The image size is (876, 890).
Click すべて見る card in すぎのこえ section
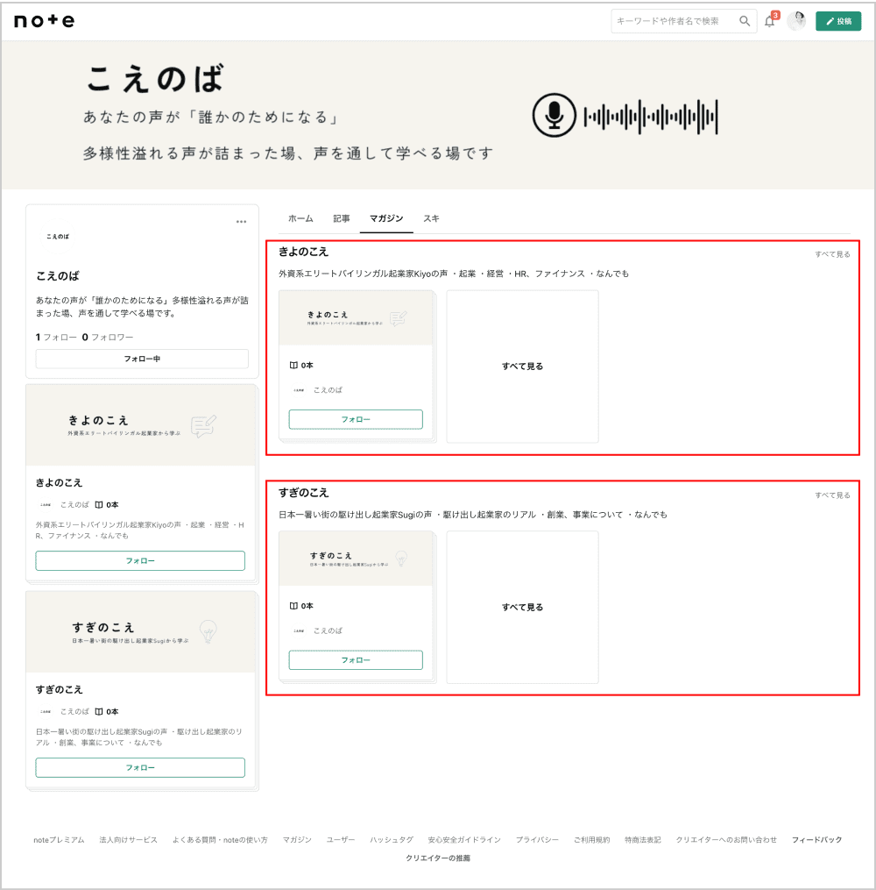pos(522,607)
